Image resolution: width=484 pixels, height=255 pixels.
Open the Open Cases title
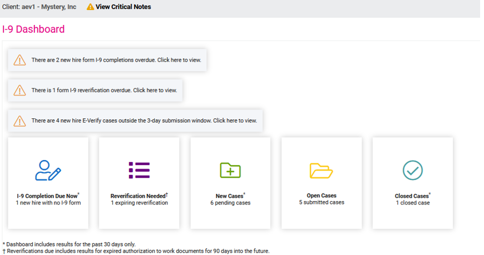[x=322, y=196]
